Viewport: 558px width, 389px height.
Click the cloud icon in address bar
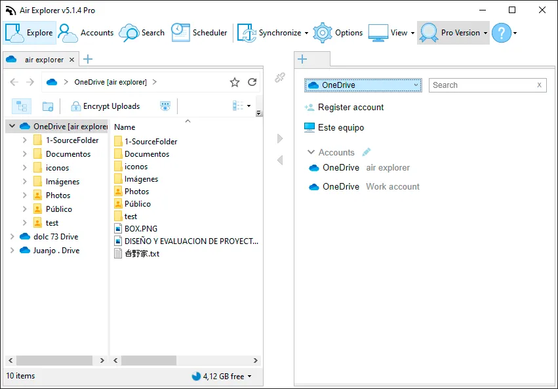click(52, 82)
